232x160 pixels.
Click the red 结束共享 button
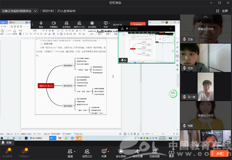pos(138,25)
